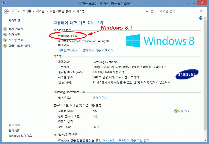This screenshot has width=209, height=144.
Task: Click the window system icon in title bar
Action: pos(4,3)
